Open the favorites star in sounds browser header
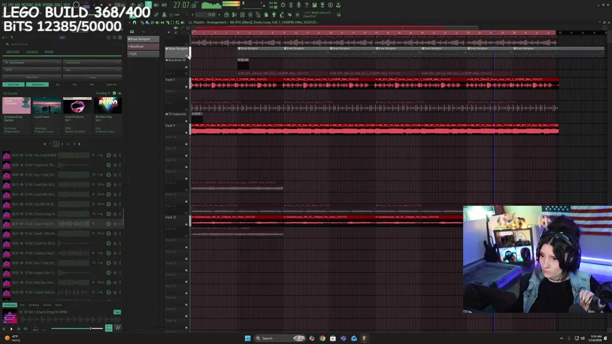The width and height of the screenshot is (612, 344). coord(114,37)
